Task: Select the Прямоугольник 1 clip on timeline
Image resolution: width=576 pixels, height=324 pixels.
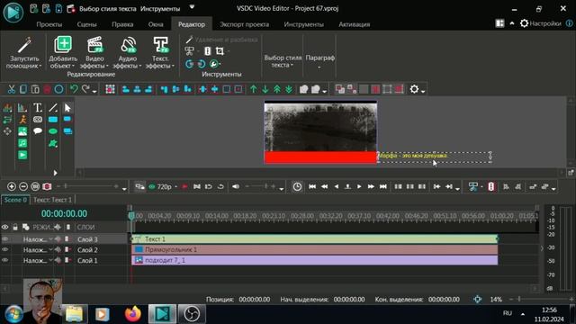Action: coord(314,250)
